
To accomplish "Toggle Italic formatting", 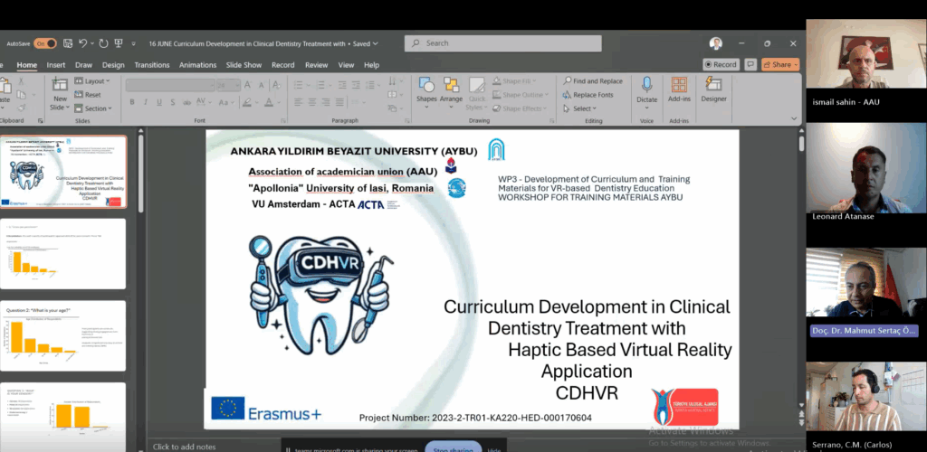I will tap(146, 103).
